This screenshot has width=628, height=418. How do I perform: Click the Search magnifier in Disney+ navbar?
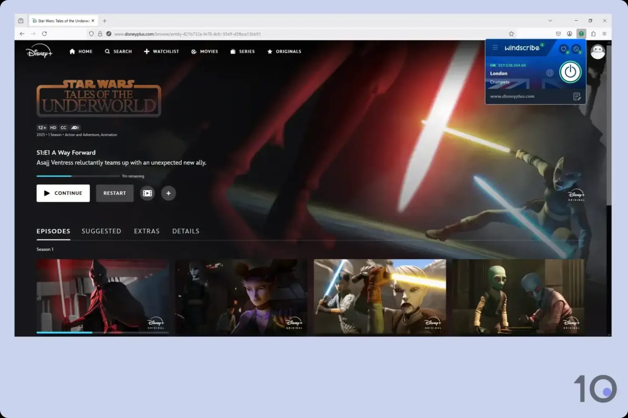click(x=108, y=51)
